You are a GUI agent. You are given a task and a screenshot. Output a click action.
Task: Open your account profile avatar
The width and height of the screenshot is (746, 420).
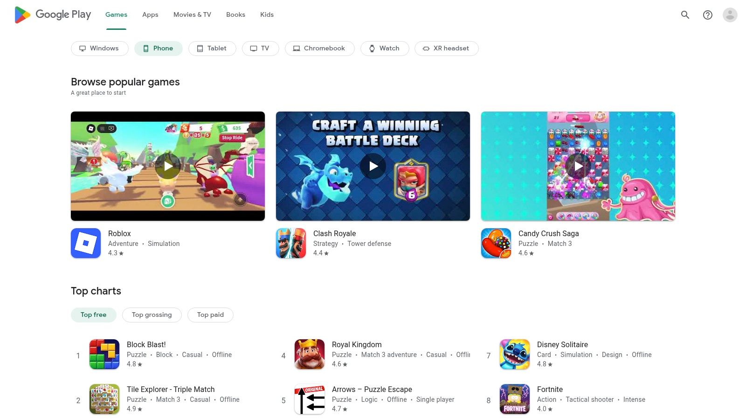pos(729,14)
